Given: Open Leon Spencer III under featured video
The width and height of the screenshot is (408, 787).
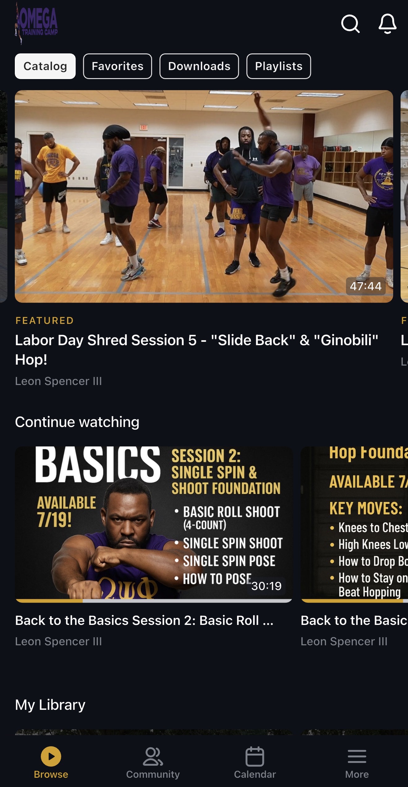Looking at the screenshot, I should point(58,381).
